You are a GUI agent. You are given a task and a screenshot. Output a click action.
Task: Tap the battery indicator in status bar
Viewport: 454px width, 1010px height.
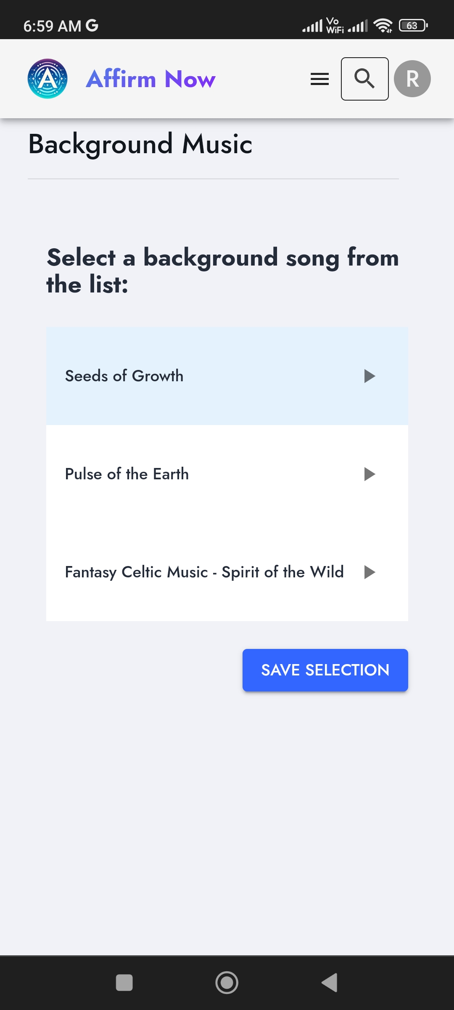tap(413, 26)
